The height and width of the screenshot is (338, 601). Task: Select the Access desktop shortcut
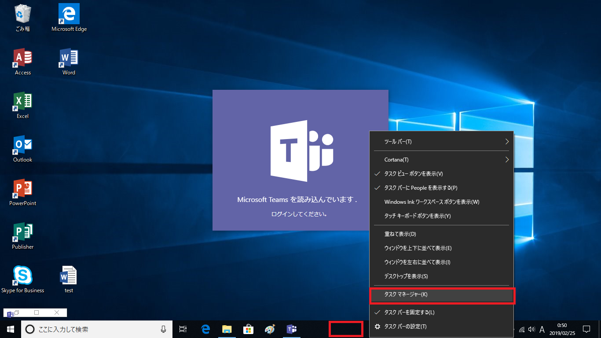[22, 62]
